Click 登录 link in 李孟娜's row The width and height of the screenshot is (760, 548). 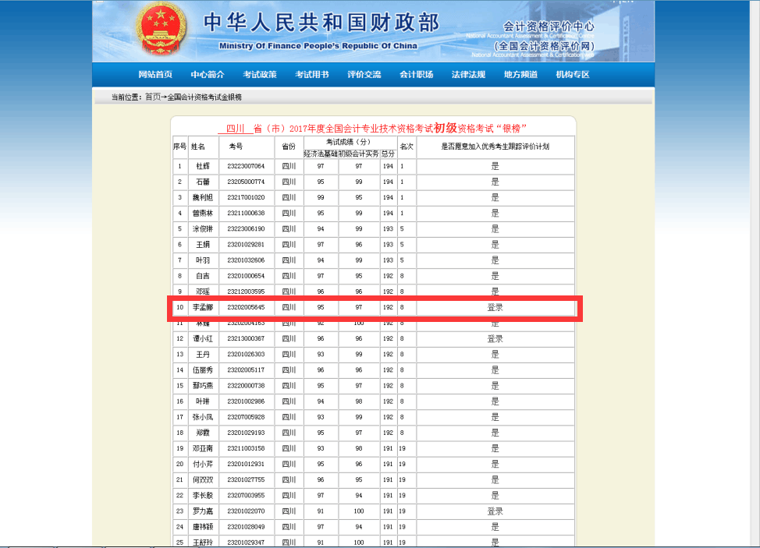(x=495, y=307)
